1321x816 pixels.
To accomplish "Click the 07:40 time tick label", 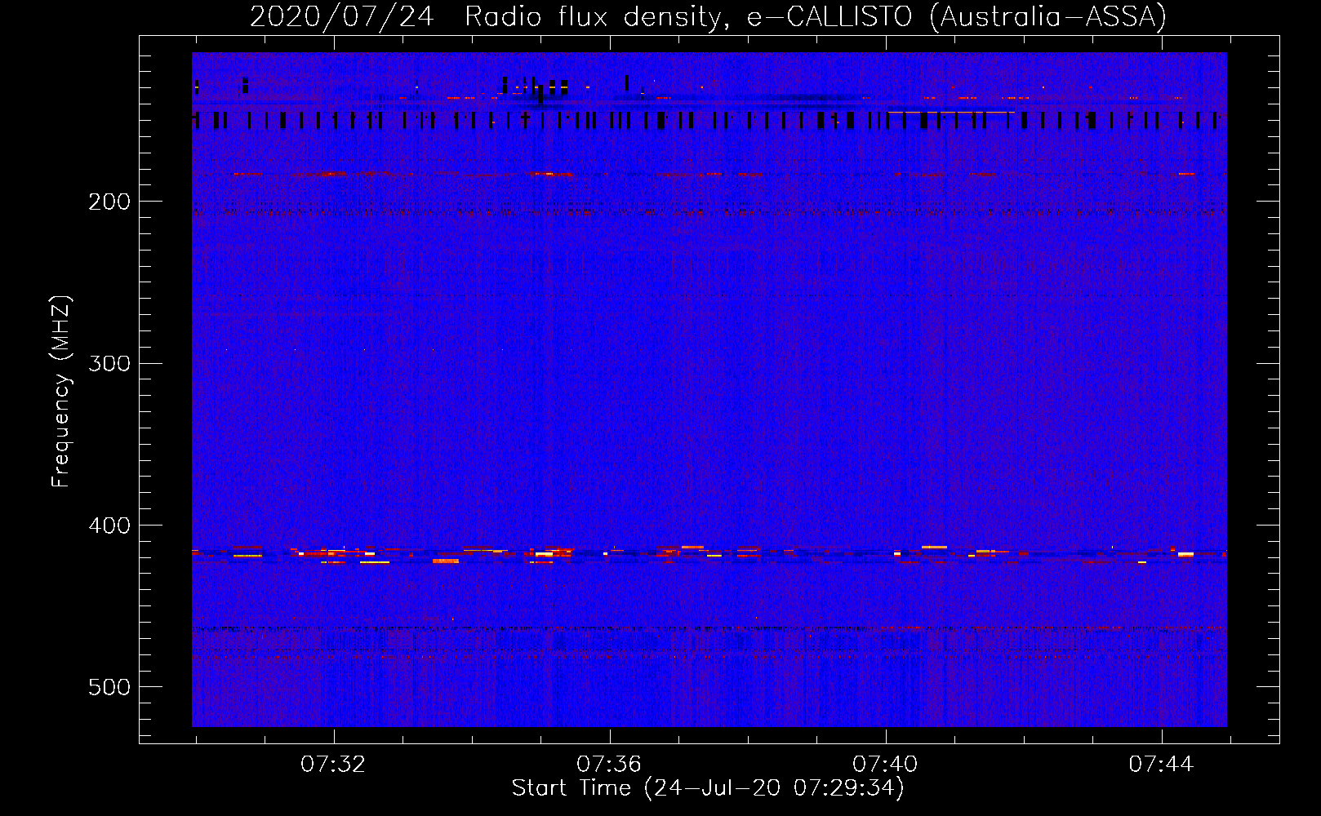I will pyautogui.click(x=885, y=765).
